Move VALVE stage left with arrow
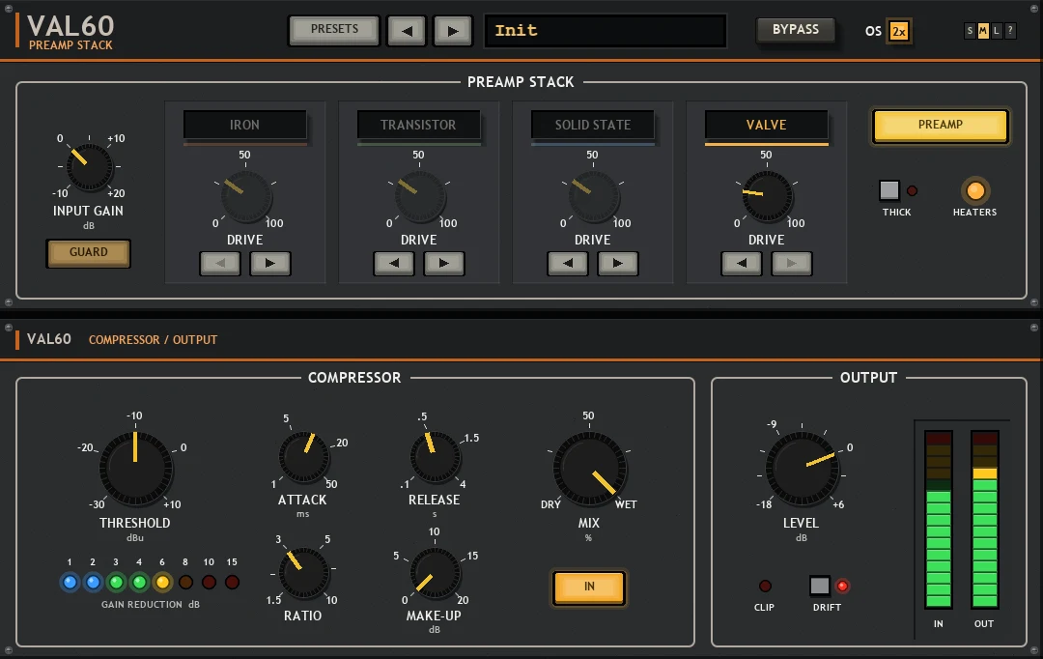Viewport: 1043px width, 659px height. (x=742, y=264)
